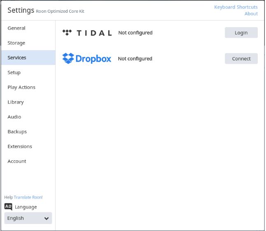Click Dropbox's Not configured status

click(x=135, y=59)
